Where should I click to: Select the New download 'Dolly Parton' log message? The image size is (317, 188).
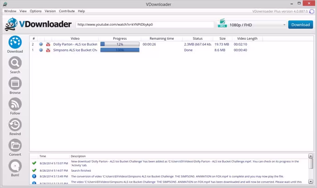[x=185, y=163]
